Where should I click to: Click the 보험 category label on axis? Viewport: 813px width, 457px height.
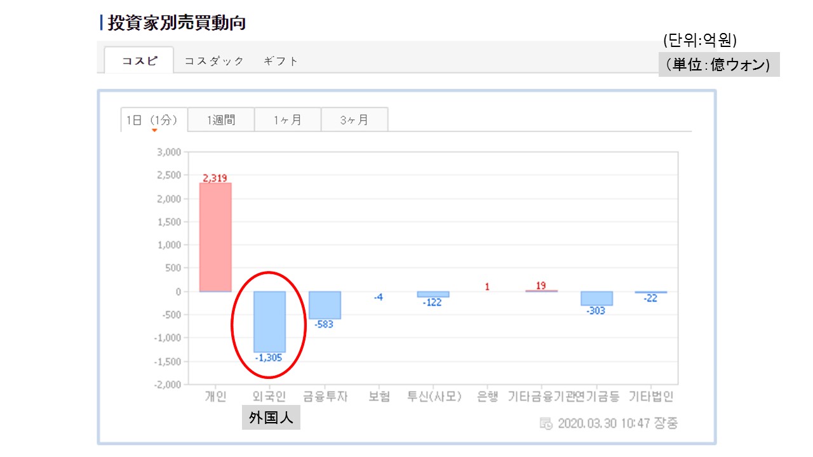[x=379, y=397]
